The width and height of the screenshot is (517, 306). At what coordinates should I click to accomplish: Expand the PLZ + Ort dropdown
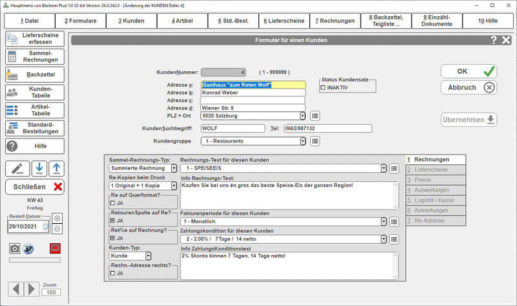302,116
